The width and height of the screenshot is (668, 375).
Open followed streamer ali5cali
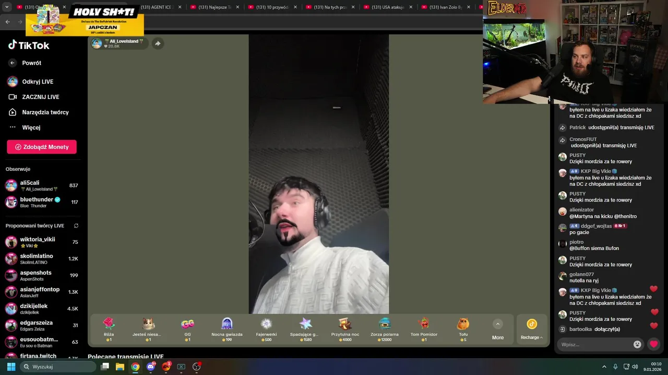tap(42, 185)
